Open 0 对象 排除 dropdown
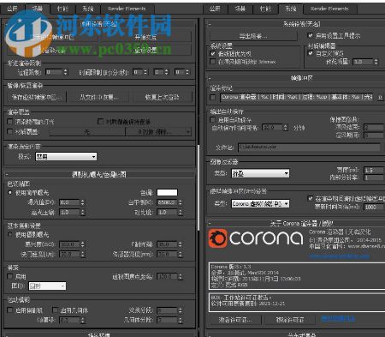 [x=158, y=132]
